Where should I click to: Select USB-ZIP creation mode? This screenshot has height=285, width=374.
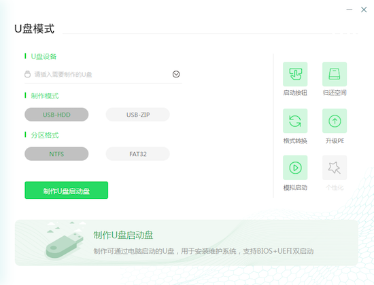tap(138, 115)
